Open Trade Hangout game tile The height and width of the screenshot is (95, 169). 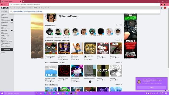point(51,48)
